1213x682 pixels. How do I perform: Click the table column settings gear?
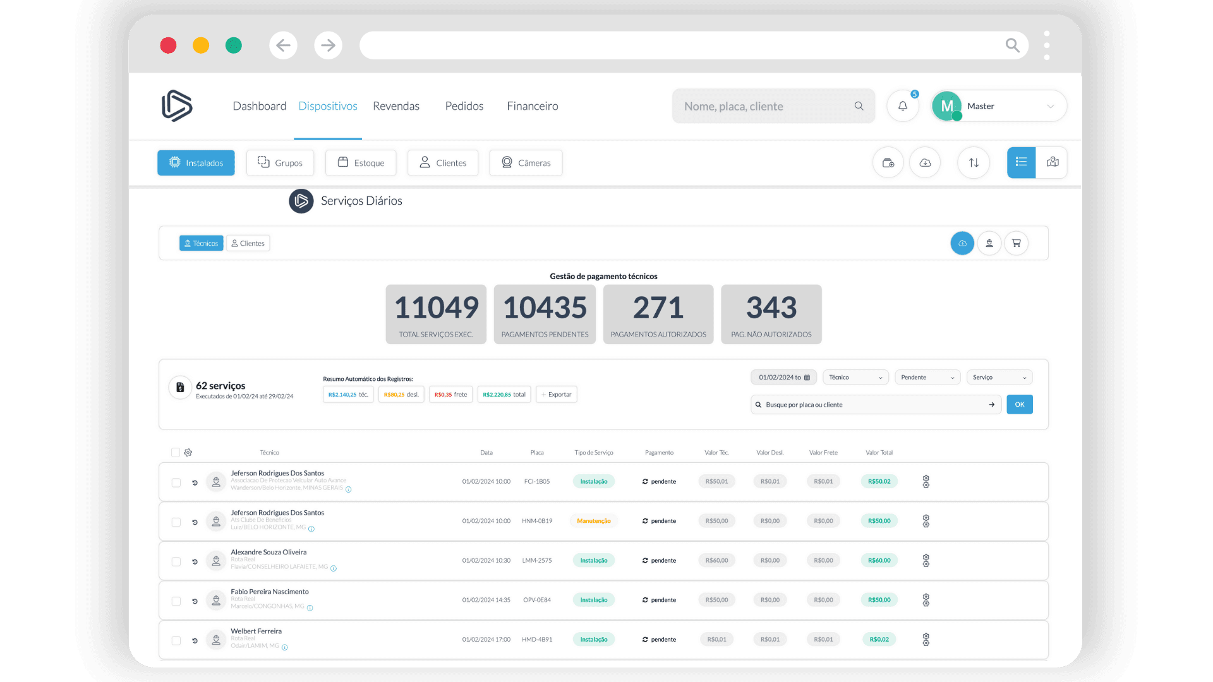click(188, 452)
